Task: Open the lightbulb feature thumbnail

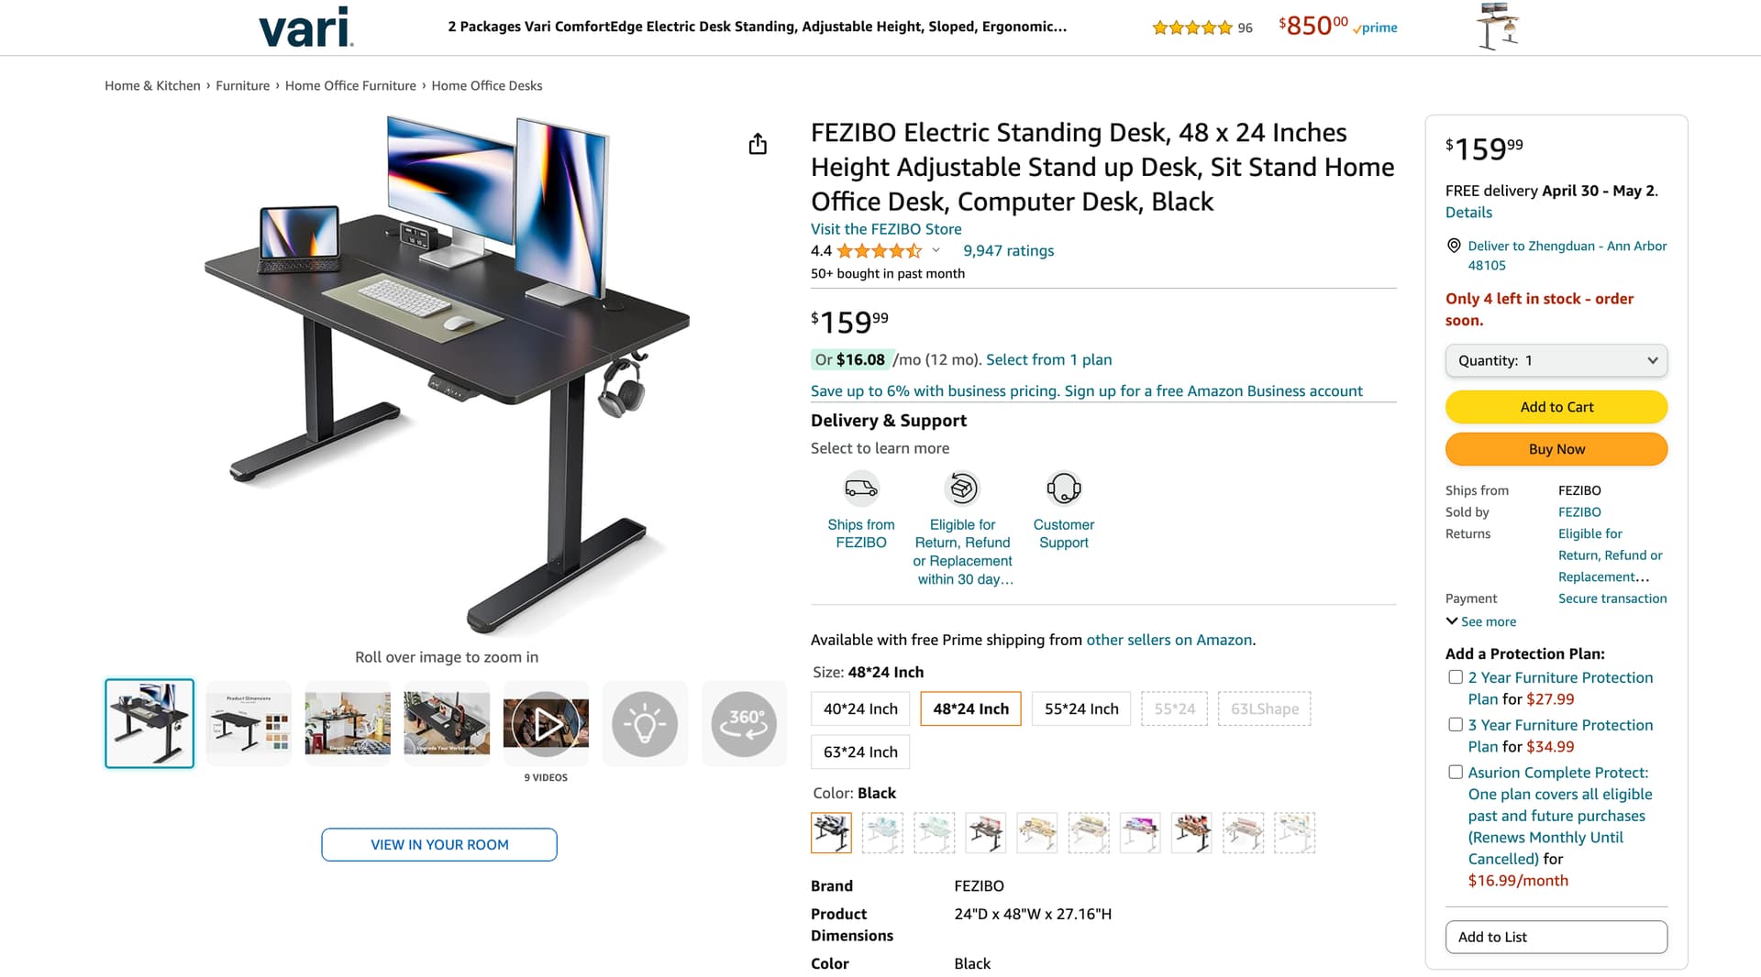Action: (645, 724)
